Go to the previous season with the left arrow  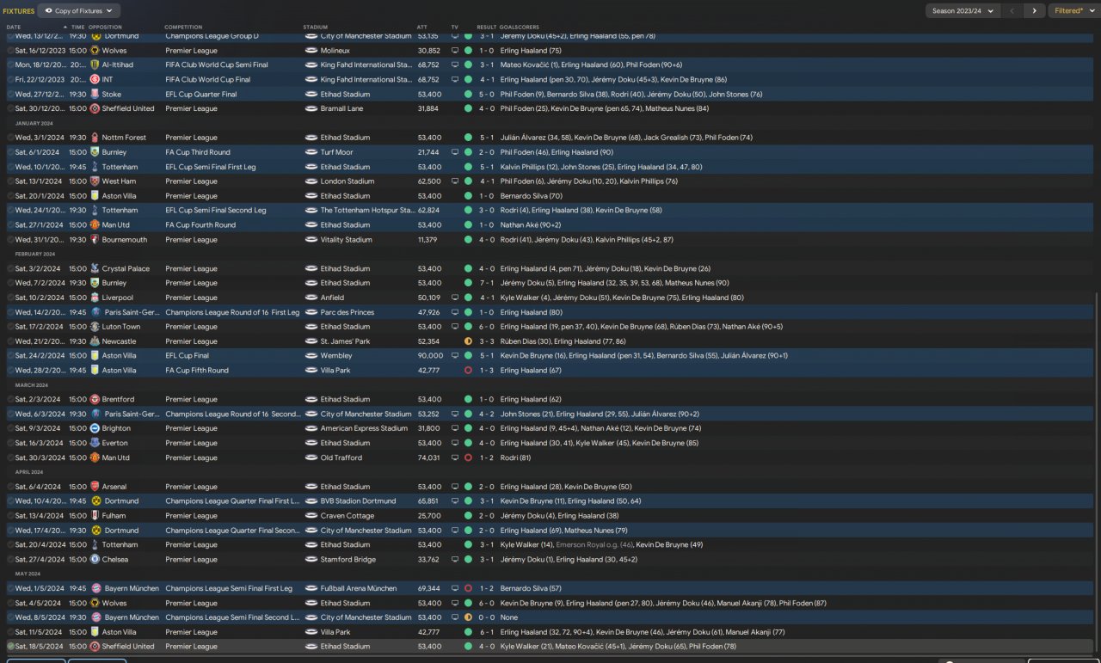(x=1012, y=11)
